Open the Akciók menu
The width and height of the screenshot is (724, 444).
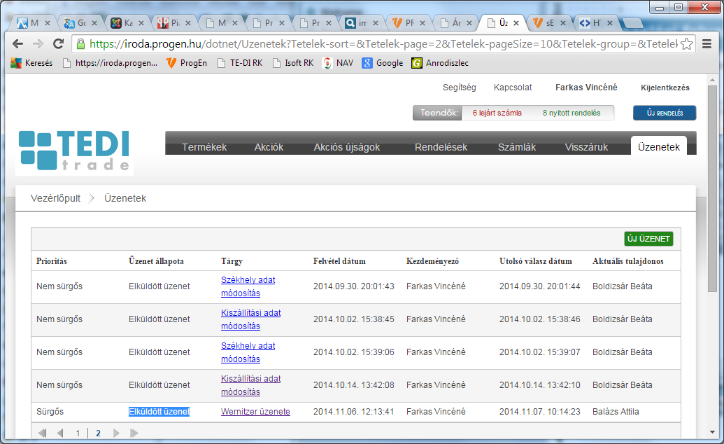[269, 147]
